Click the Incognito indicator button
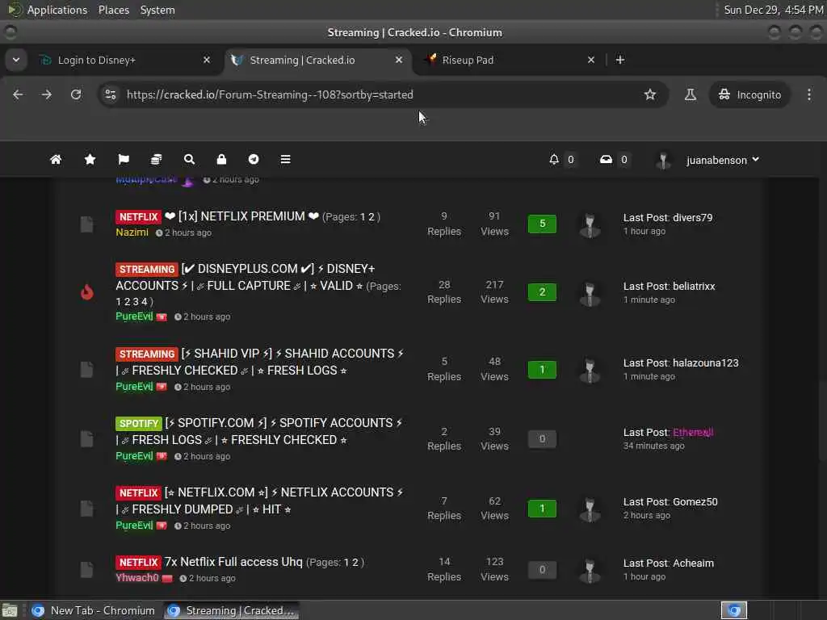Image resolution: width=827 pixels, height=620 pixels. click(x=749, y=94)
